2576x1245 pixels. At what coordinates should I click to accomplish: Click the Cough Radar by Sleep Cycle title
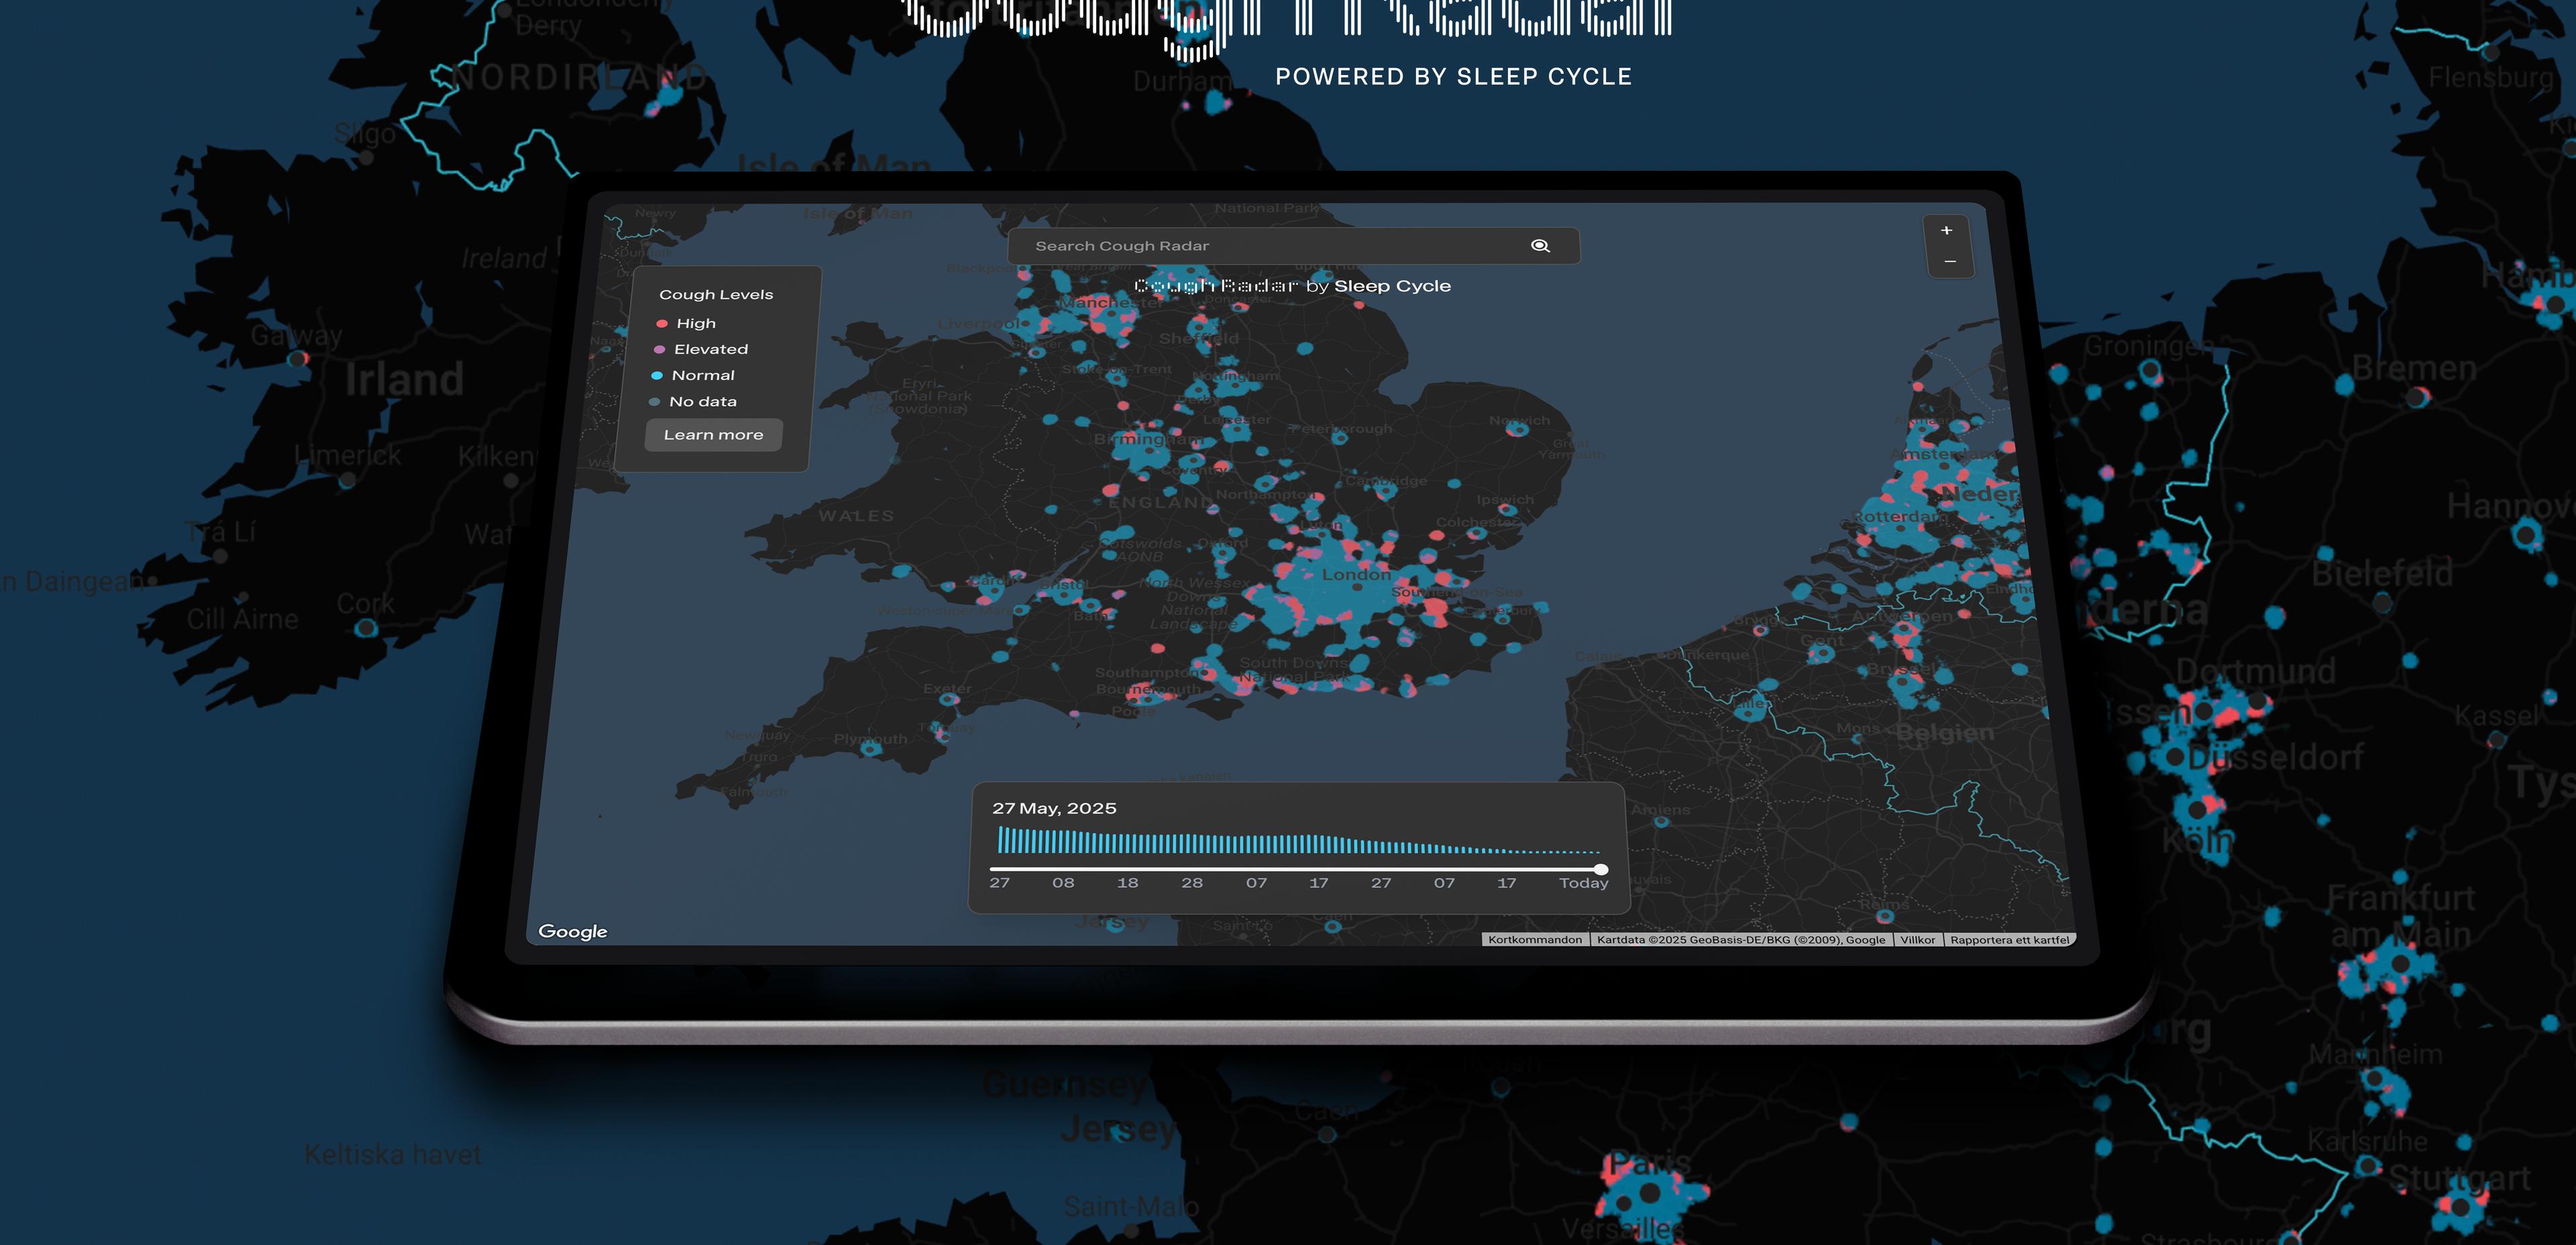pyautogui.click(x=1292, y=286)
